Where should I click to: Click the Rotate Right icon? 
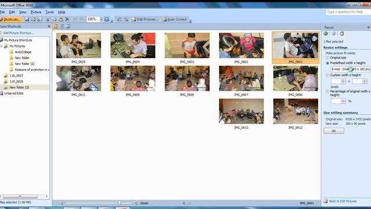[x=126, y=19]
